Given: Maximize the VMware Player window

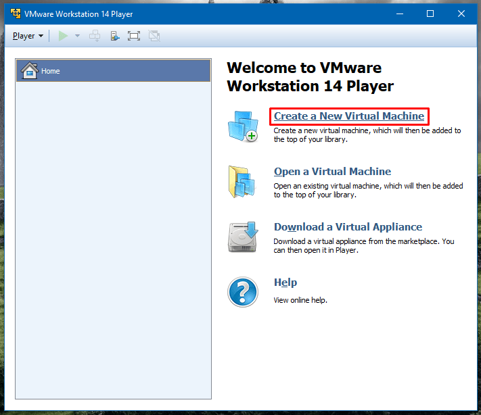Looking at the screenshot, I should click(x=430, y=14).
